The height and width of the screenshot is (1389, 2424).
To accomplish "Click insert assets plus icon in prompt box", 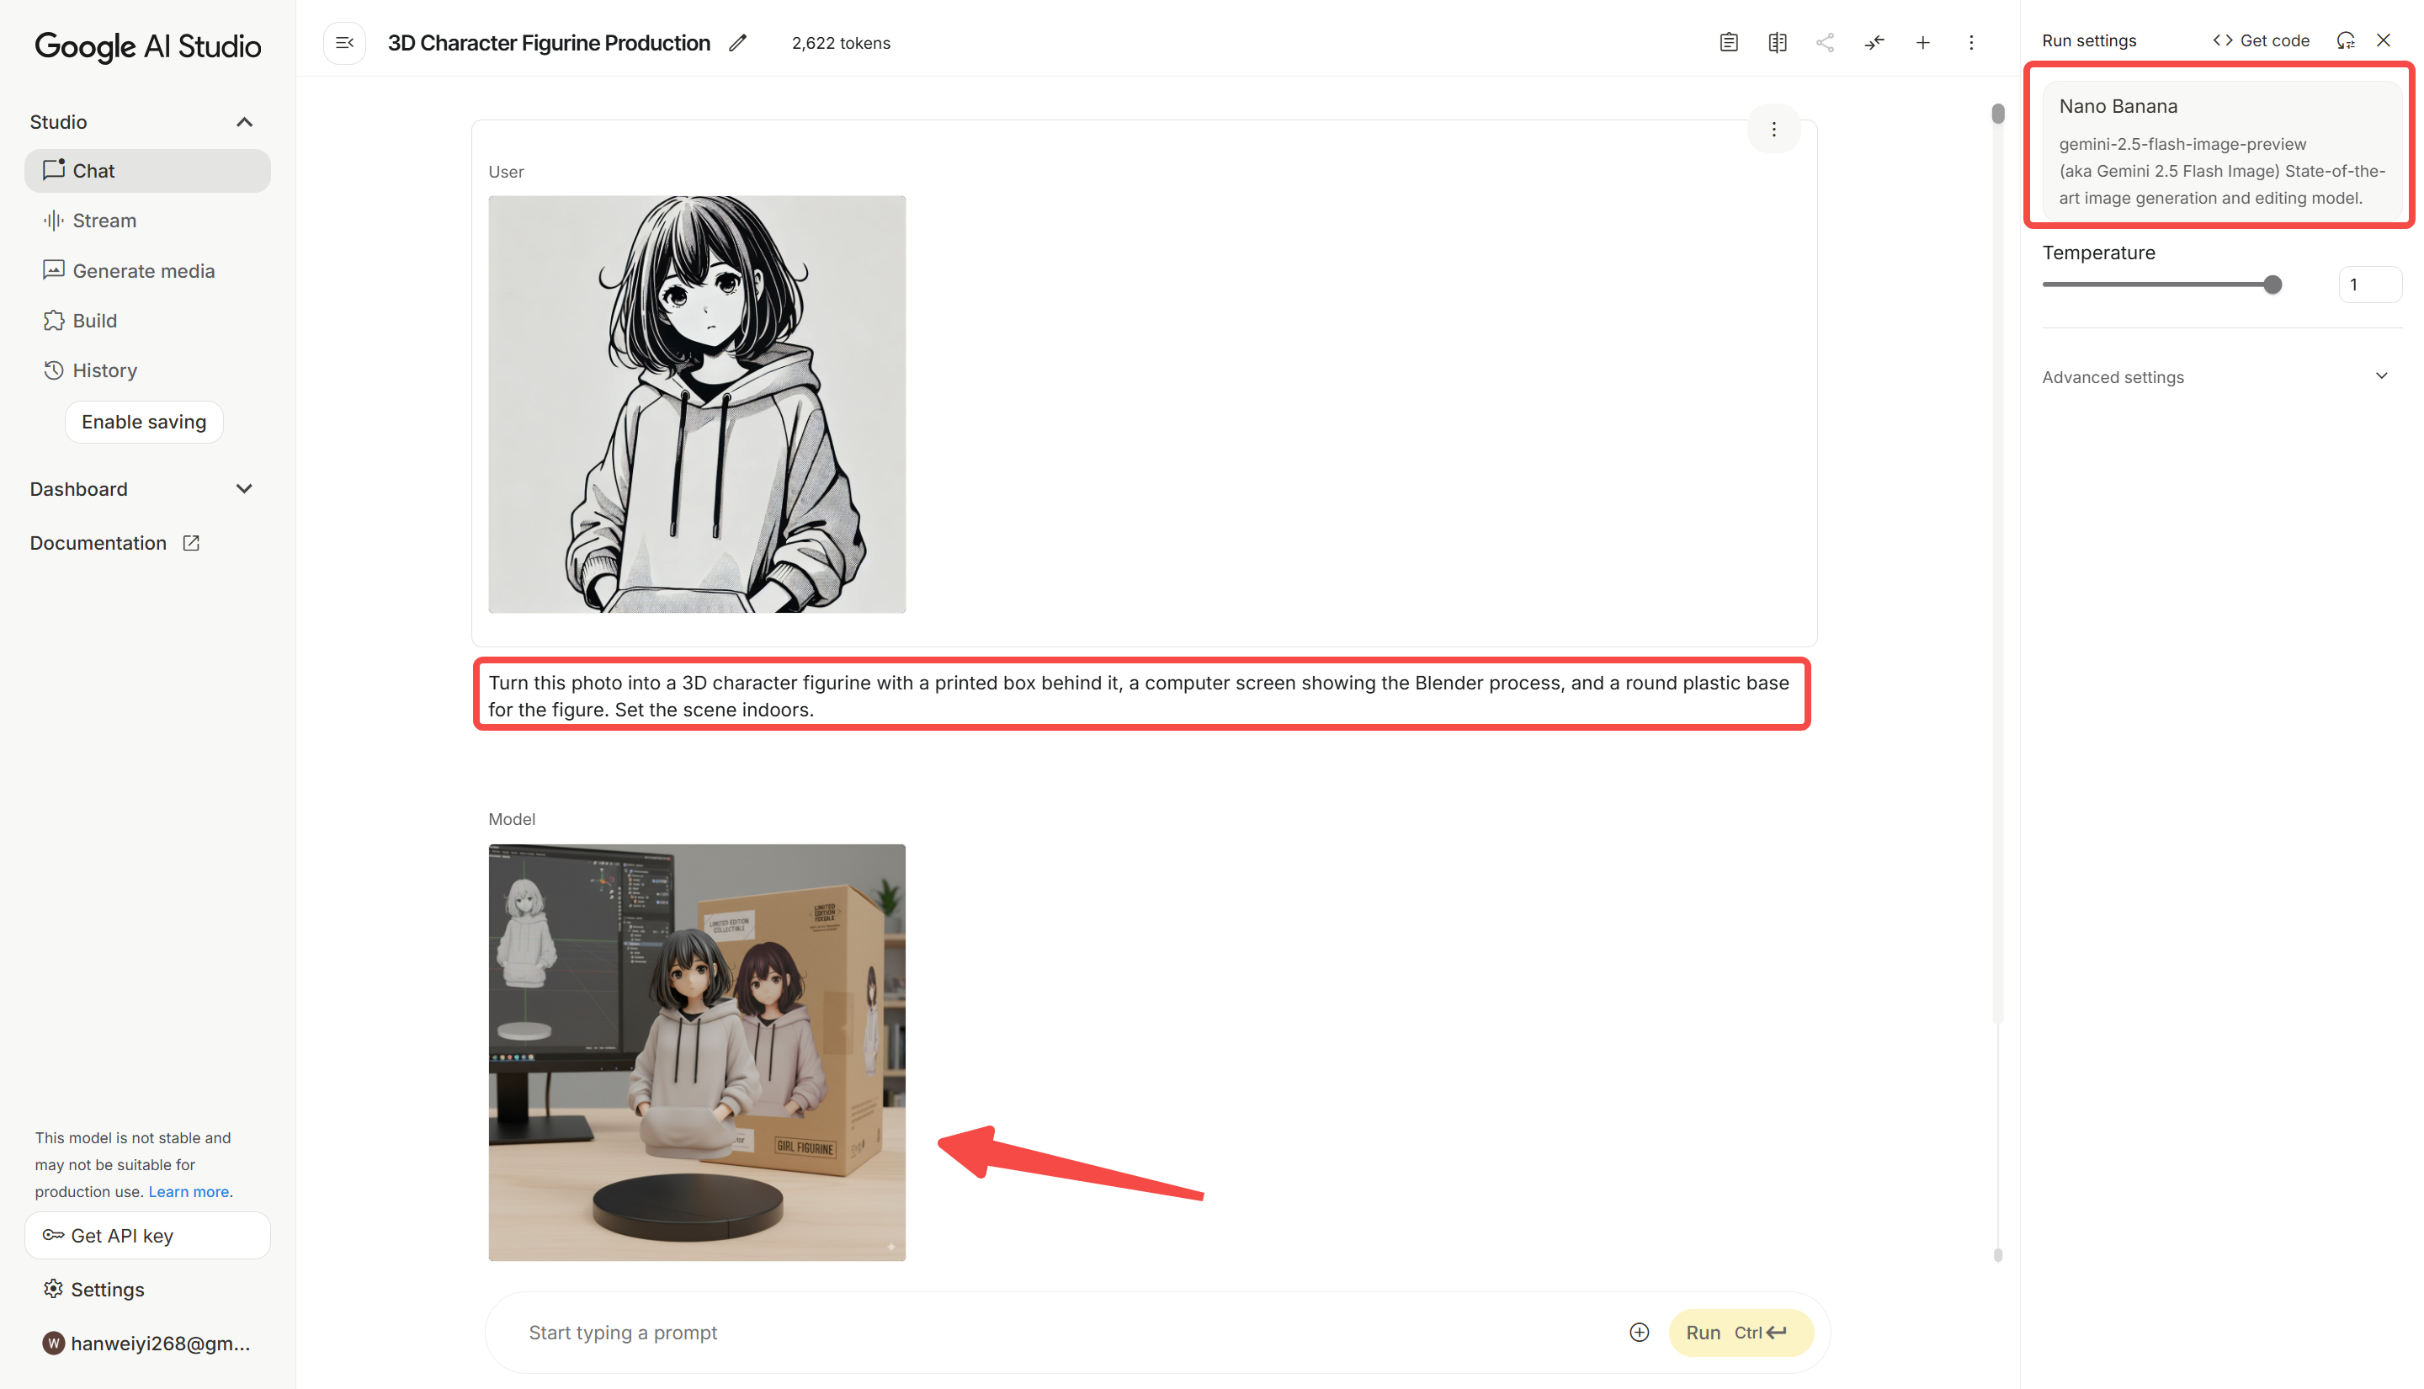I will pyautogui.click(x=1640, y=1332).
